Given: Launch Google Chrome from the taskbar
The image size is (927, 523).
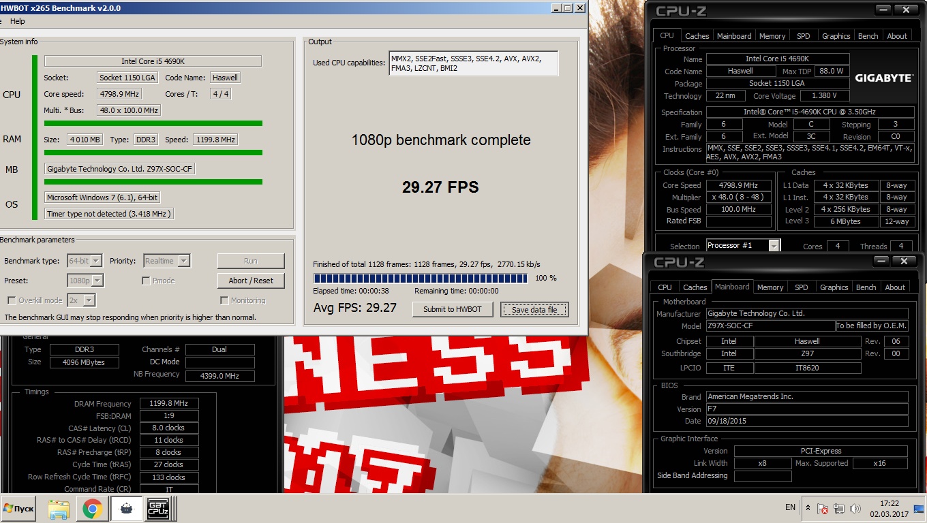Looking at the screenshot, I should click(93, 509).
